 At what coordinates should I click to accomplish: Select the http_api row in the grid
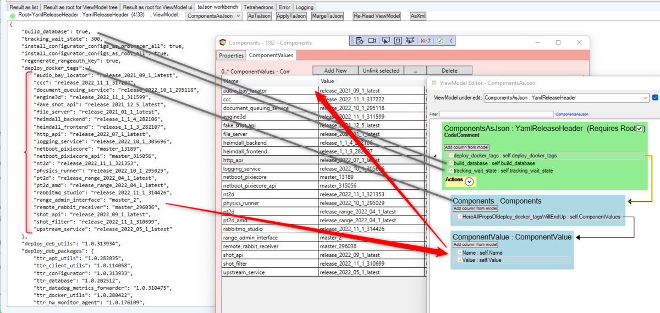(x=323, y=160)
